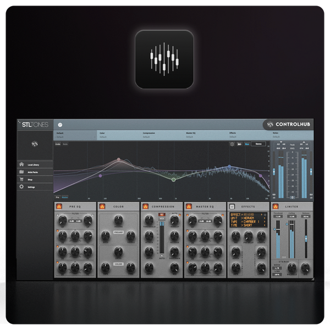Click the Redo button
Screen dimensions: 330x330
(x=65, y=144)
